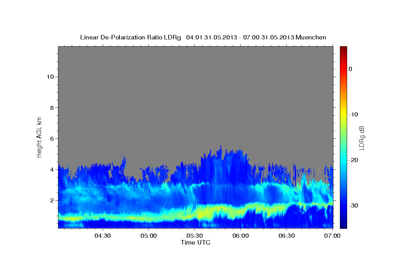
Task: Click the 'Time UTC' axis label
Action: point(195,242)
